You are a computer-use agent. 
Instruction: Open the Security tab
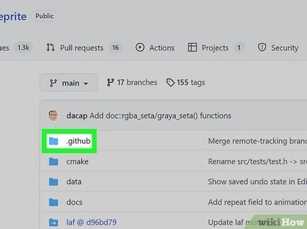pyautogui.click(x=278, y=48)
